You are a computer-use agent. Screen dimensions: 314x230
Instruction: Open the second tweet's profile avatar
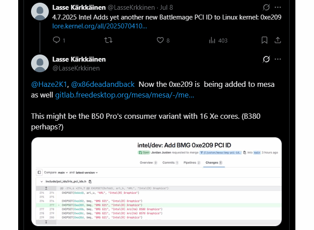(x=40, y=63)
